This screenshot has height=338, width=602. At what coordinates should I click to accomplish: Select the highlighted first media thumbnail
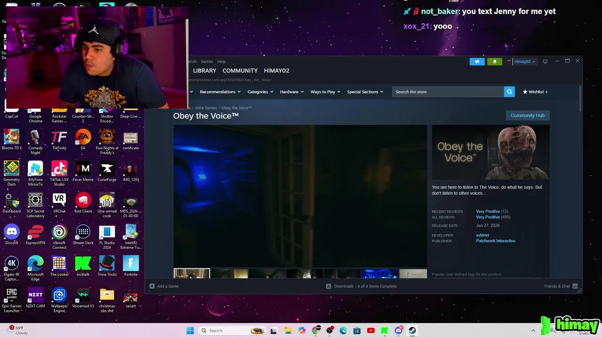(x=191, y=273)
